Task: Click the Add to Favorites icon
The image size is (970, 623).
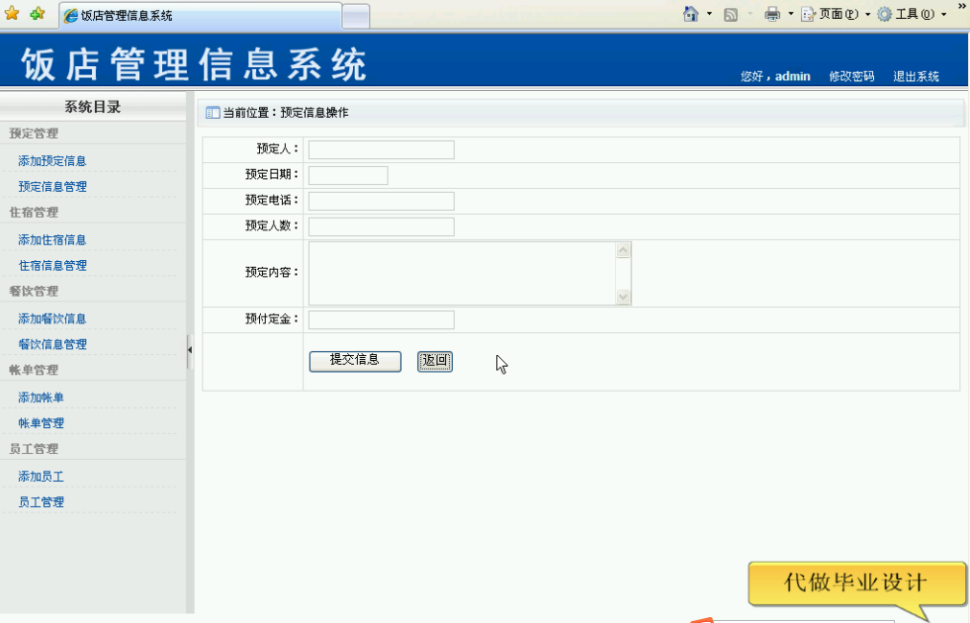Action: [38, 14]
